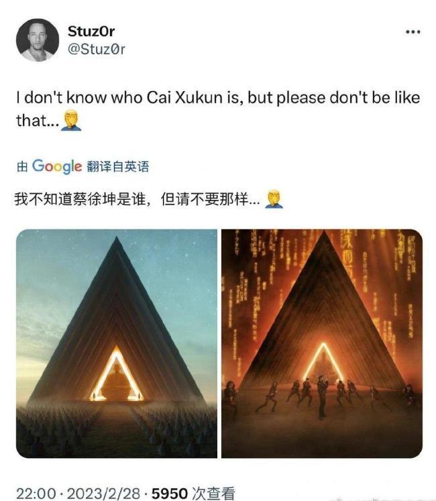
Task: Open the Stuz0r display name
Action: (91, 32)
